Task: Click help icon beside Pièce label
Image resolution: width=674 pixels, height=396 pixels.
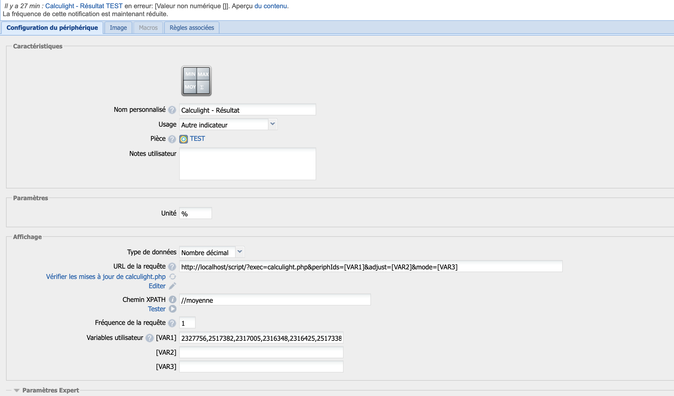Action: (172, 139)
